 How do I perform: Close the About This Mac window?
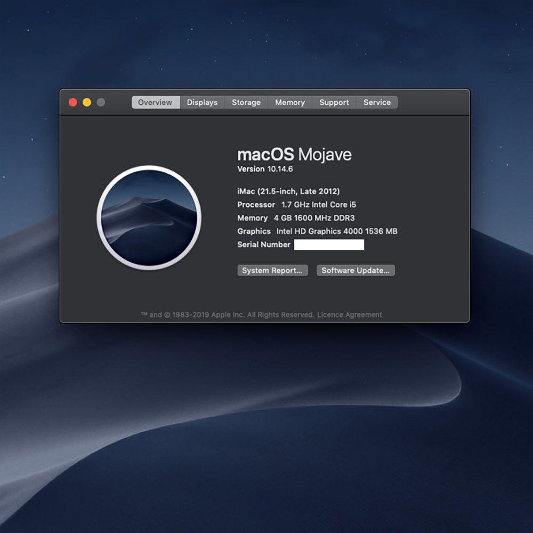point(72,102)
